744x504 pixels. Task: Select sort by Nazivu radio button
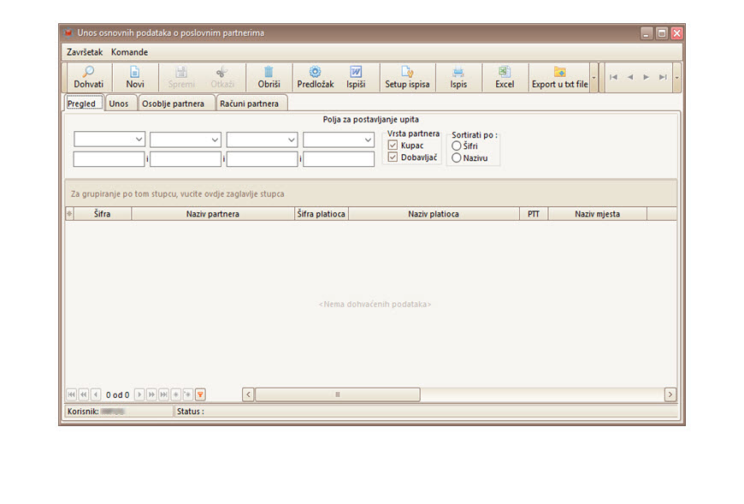457,158
